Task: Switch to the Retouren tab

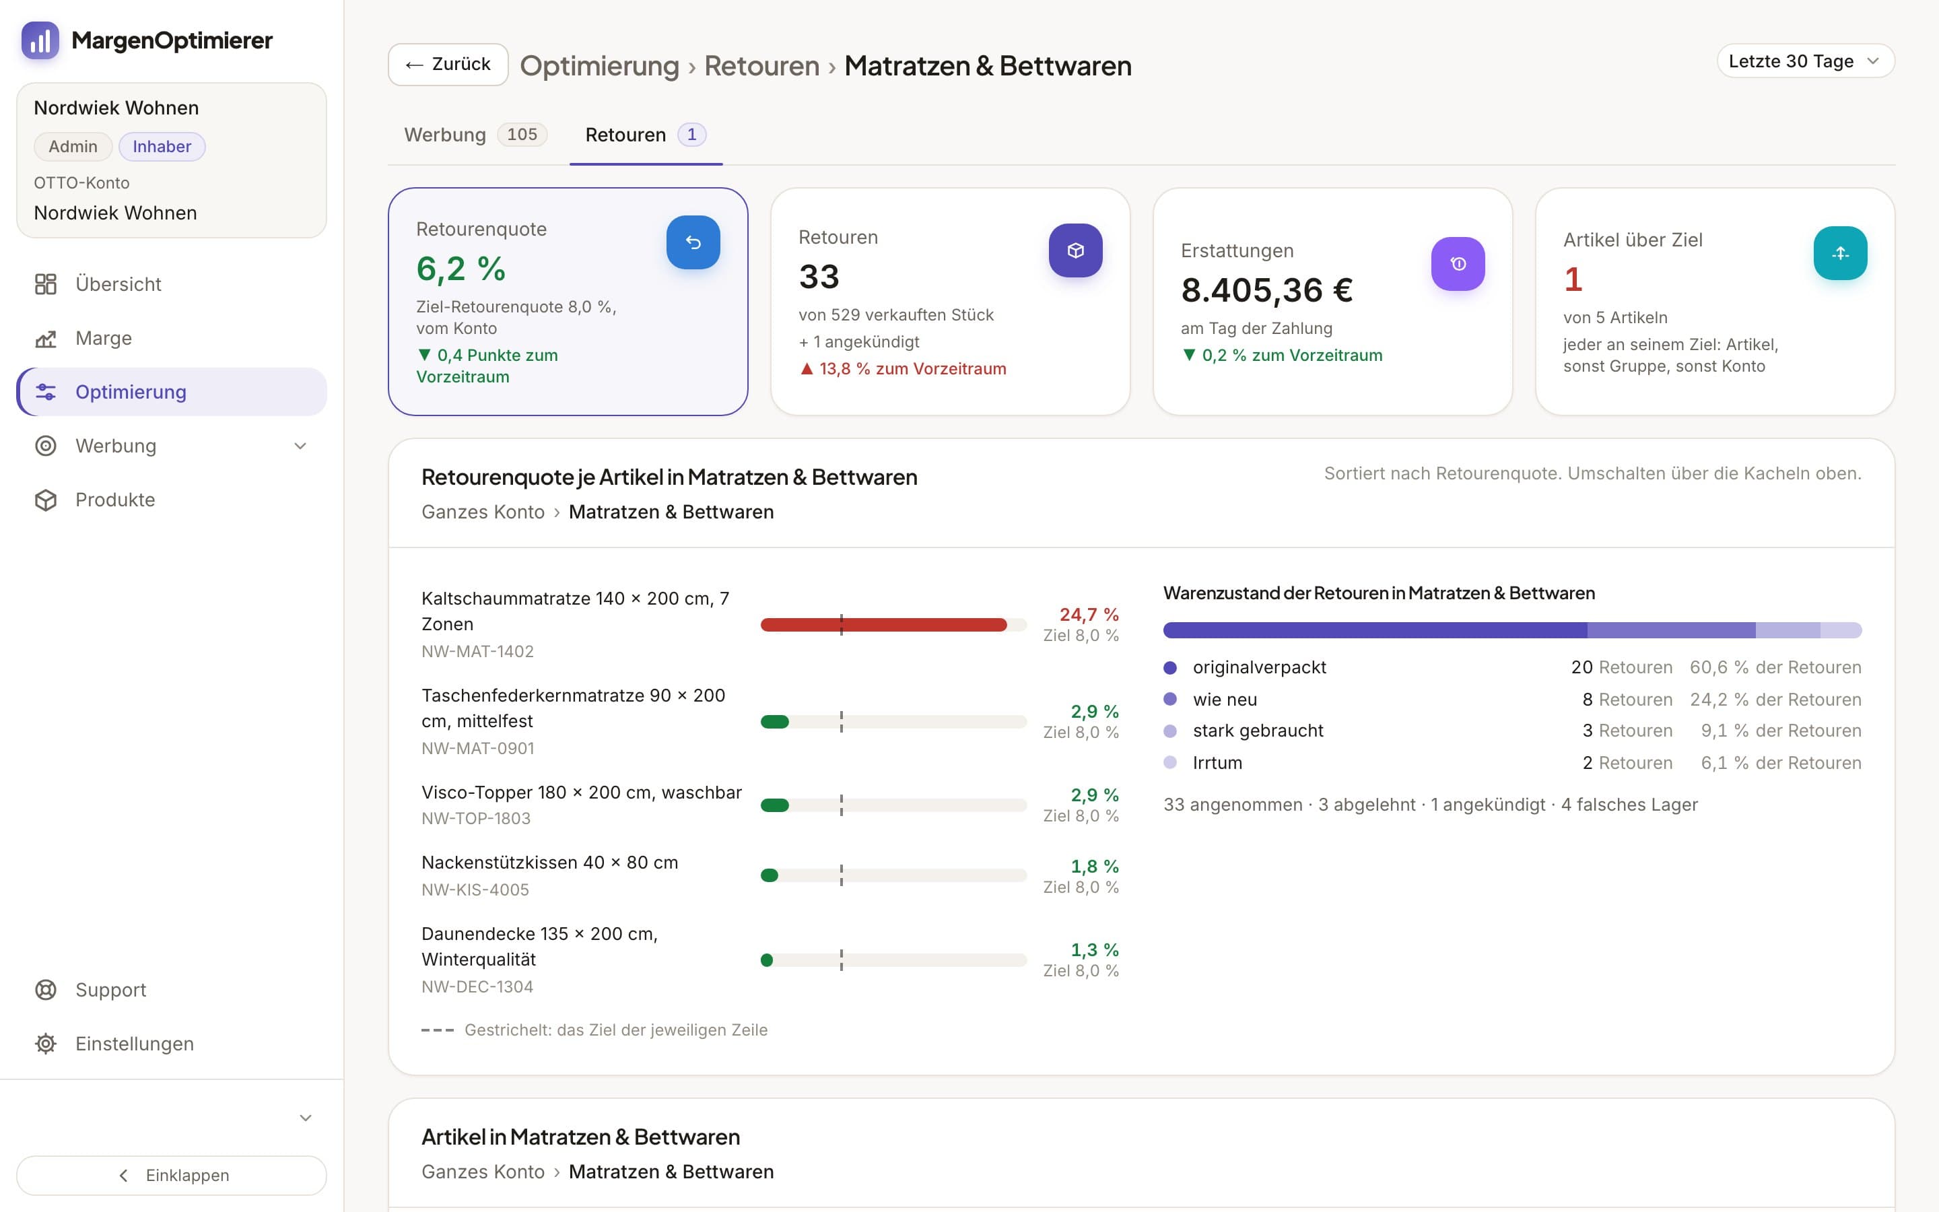Action: (x=646, y=135)
